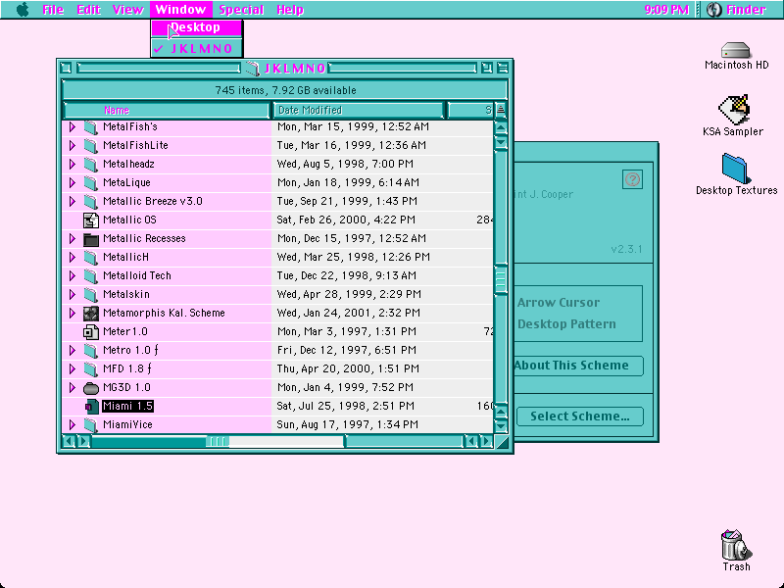The height and width of the screenshot is (588, 784).
Task: Select the Miami 1.5 file name
Action: pyautogui.click(x=127, y=407)
